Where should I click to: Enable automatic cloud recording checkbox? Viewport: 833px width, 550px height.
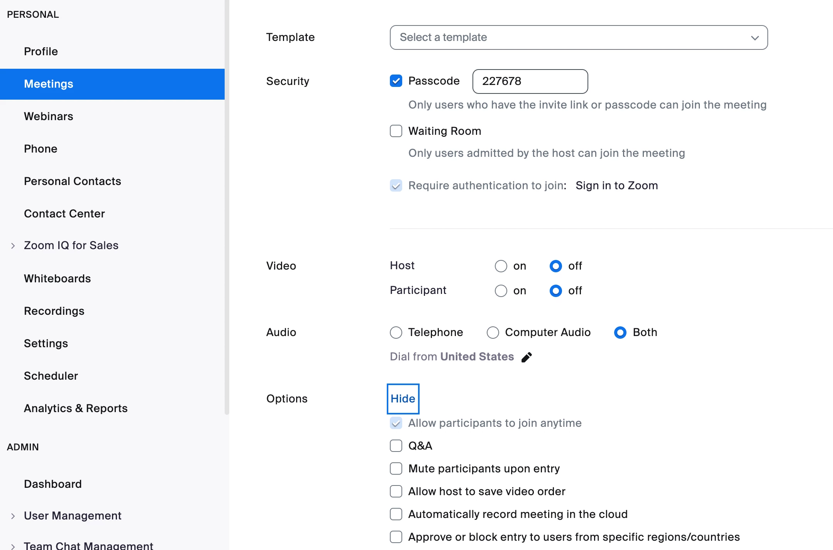click(396, 514)
